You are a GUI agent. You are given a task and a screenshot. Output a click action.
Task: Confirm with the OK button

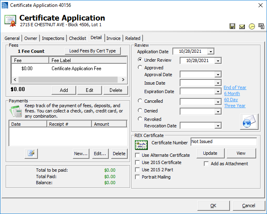pos(213,206)
